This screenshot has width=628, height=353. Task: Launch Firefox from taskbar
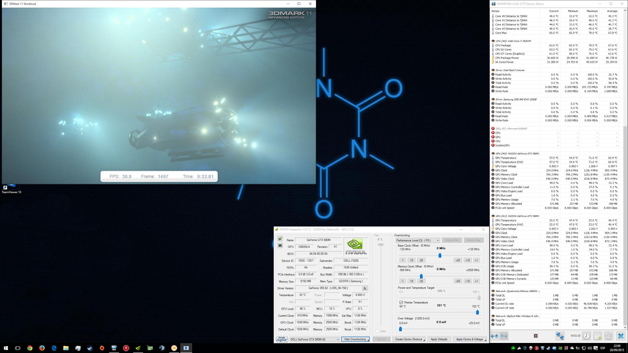tap(42, 348)
